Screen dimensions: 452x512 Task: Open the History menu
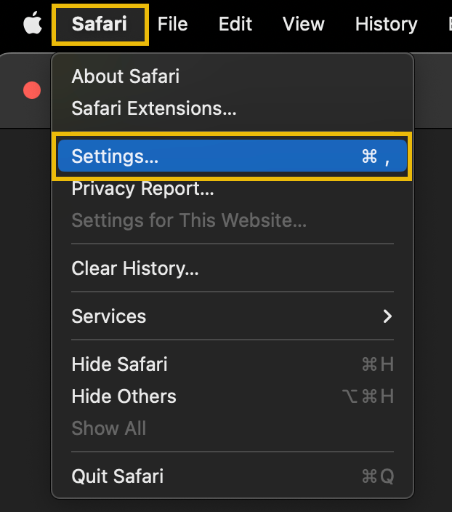(386, 24)
